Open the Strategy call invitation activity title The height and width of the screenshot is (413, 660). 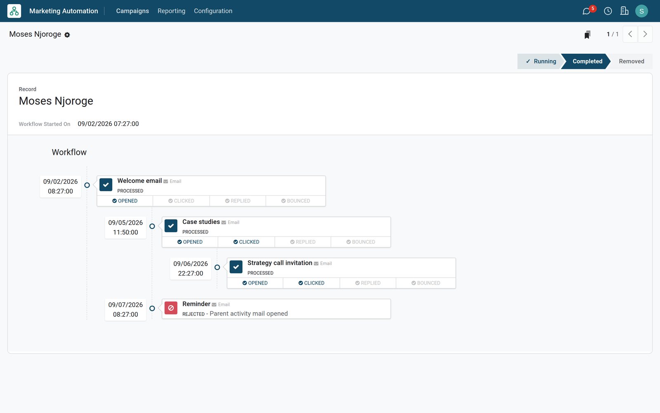pyautogui.click(x=280, y=263)
